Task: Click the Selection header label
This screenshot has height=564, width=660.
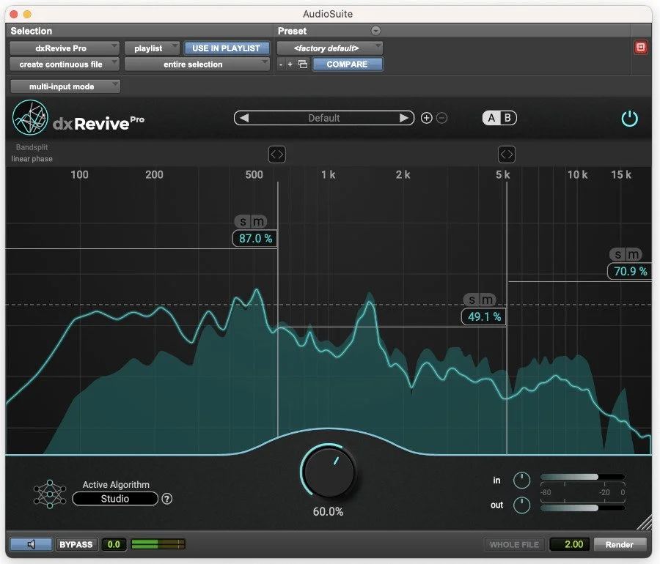Action: (31, 31)
